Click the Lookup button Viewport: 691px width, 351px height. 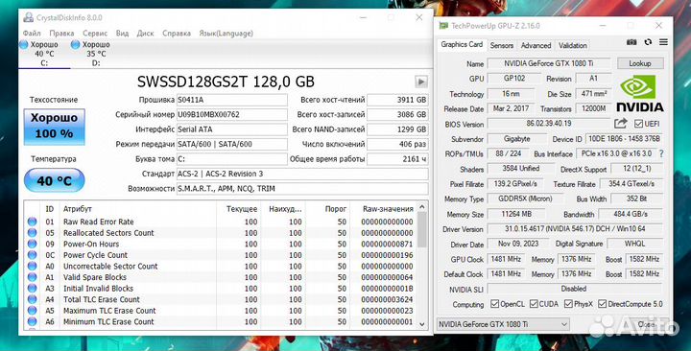tap(640, 63)
